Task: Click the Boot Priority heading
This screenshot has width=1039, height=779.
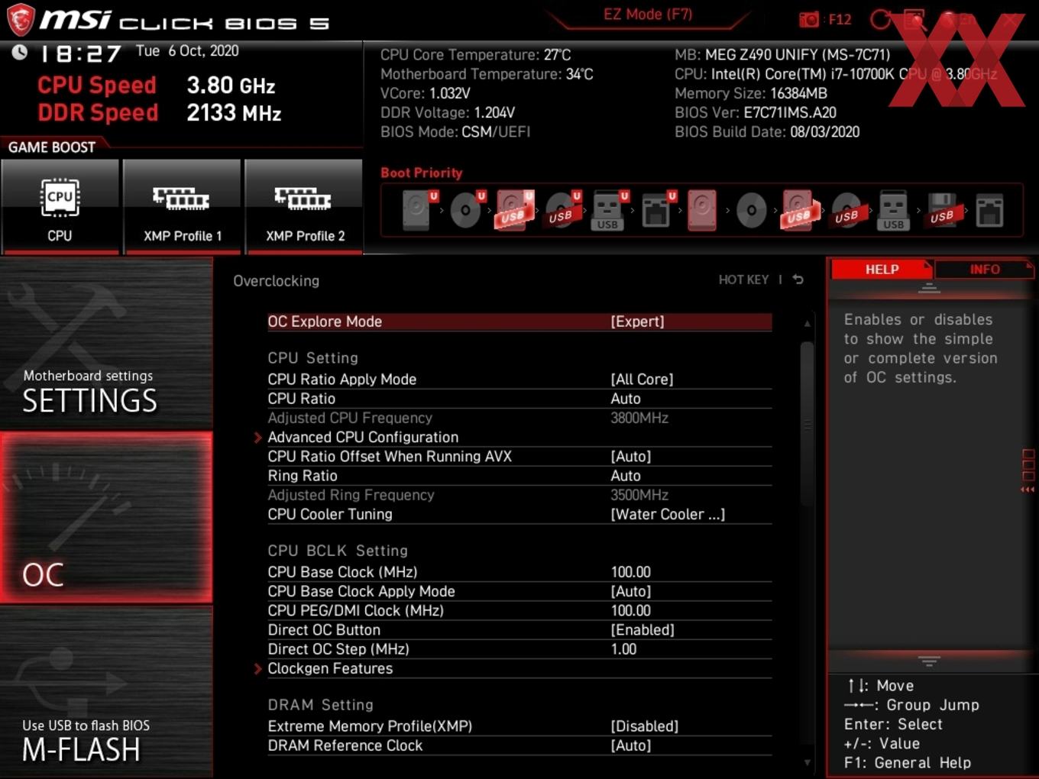Action: [x=422, y=173]
